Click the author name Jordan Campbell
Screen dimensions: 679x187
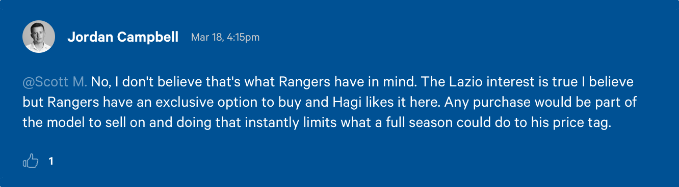[x=123, y=37]
